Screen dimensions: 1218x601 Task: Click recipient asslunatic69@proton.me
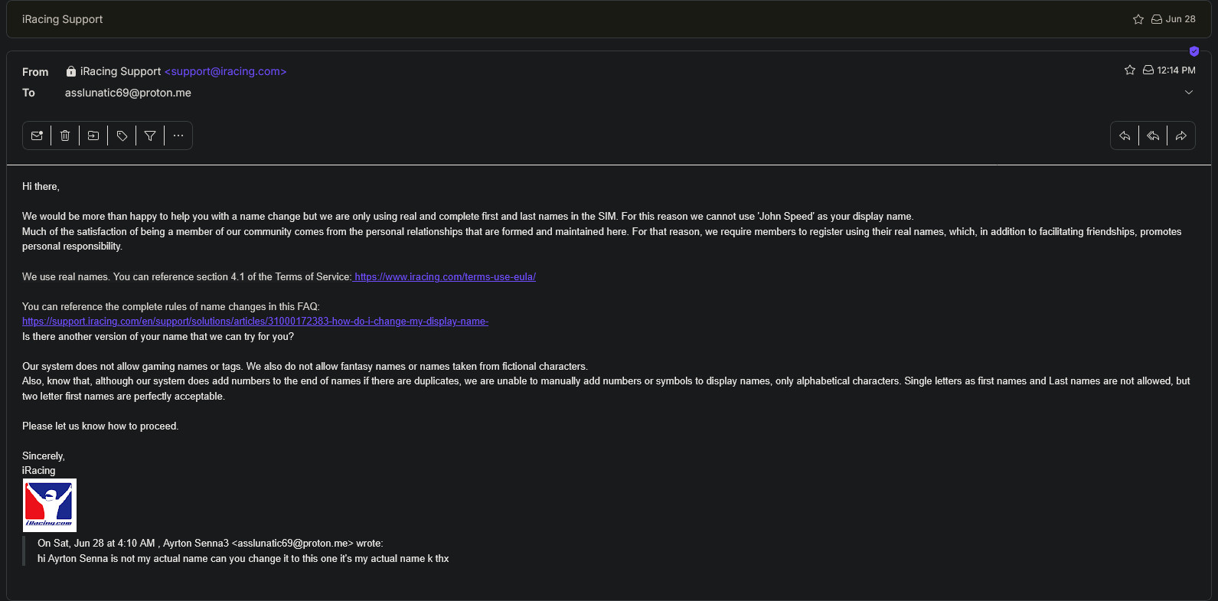coord(128,93)
